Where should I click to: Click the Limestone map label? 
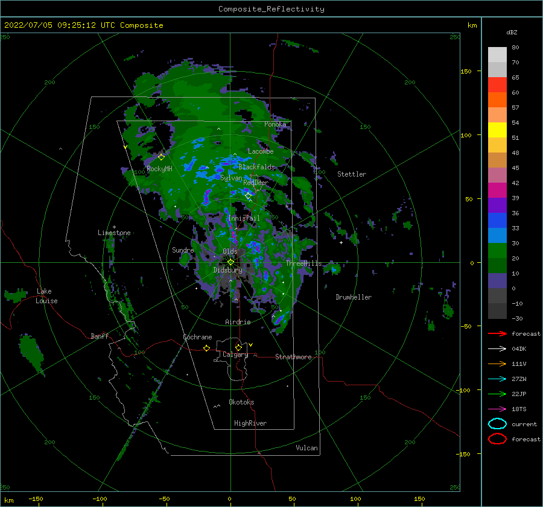114,233
